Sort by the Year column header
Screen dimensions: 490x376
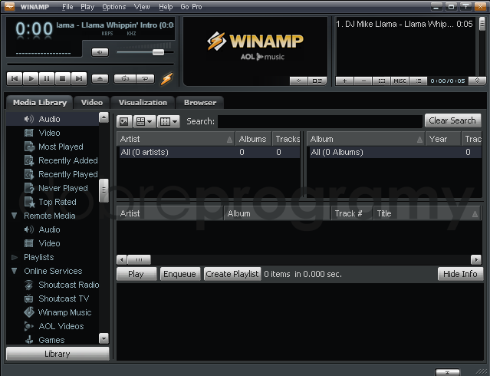click(443, 139)
